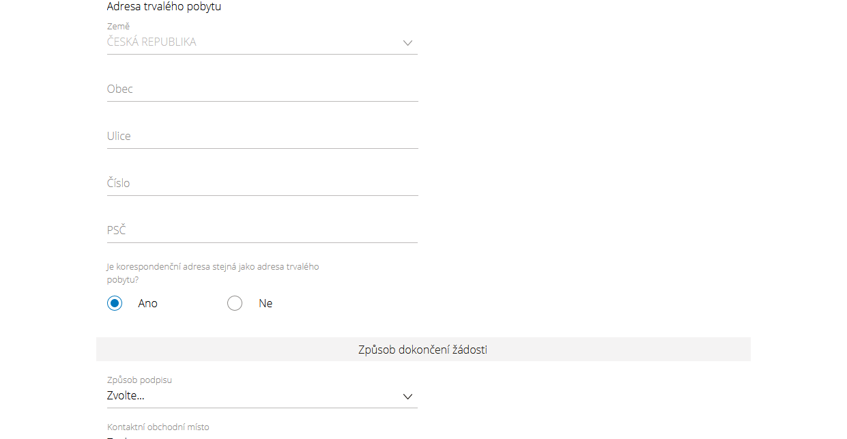Click the Adresa trvalého pobytu heading

164,7
